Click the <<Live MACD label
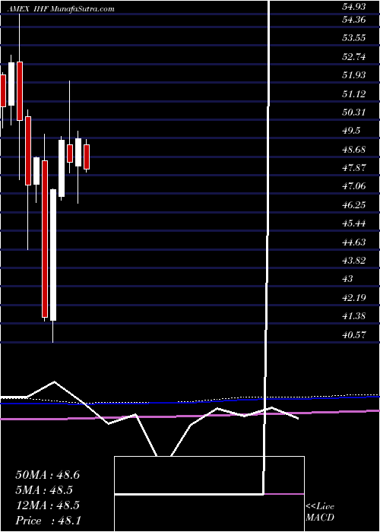The image size is (380, 532). (x=320, y=512)
